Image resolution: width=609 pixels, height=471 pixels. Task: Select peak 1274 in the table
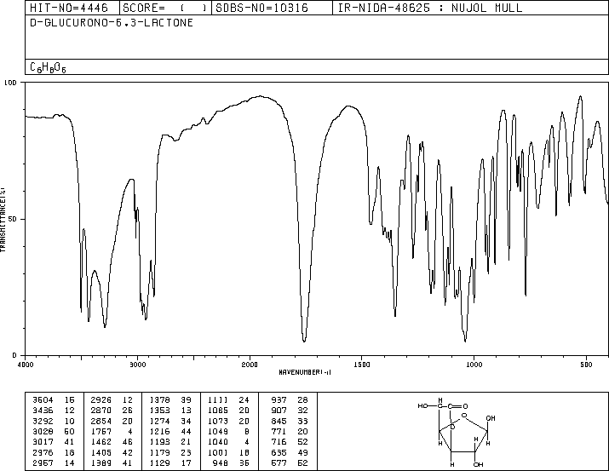159,421
